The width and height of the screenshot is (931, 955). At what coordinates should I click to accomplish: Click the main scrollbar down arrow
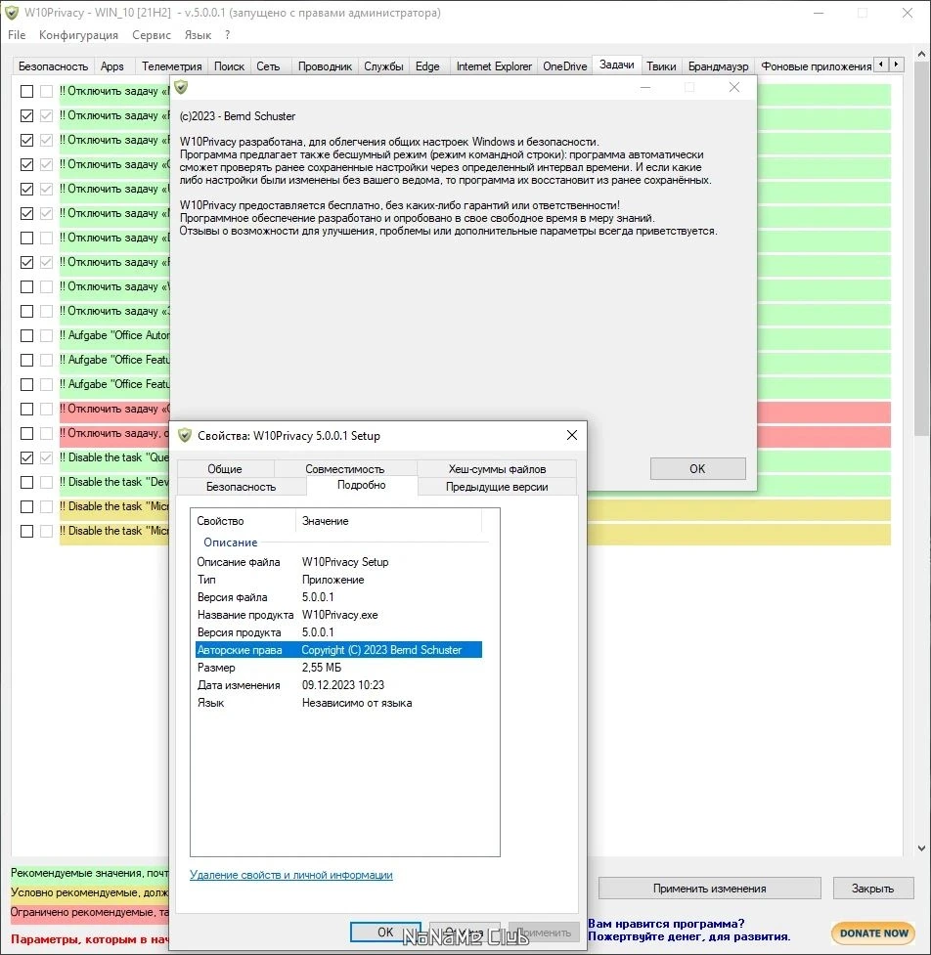pos(921,847)
